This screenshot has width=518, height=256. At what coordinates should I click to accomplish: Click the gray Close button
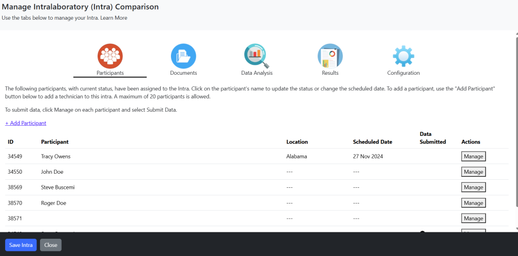tap(51, 245)
